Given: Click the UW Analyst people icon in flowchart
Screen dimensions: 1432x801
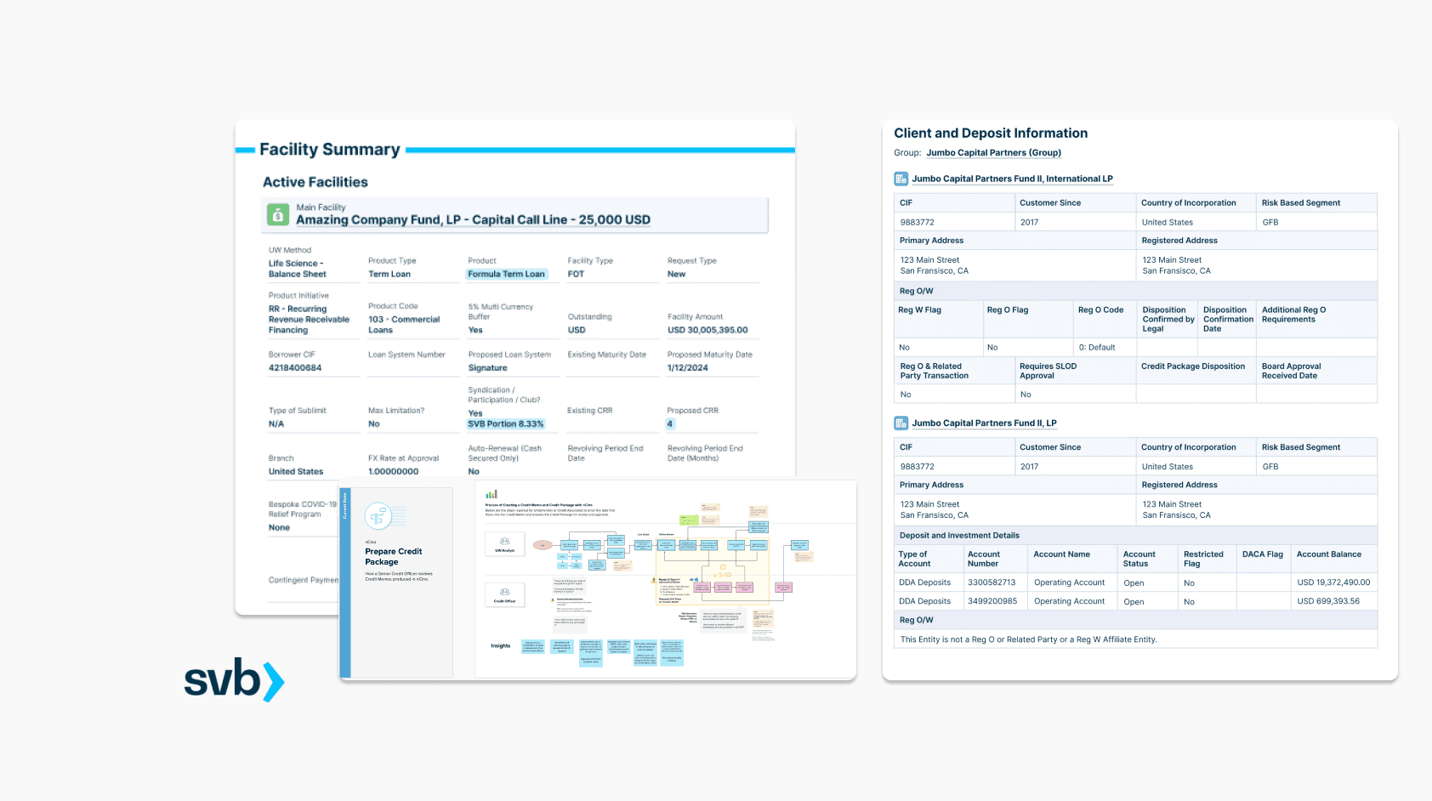Looking at the screenshot, I should tap(504, 542).
